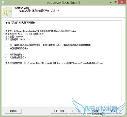The width and height of the screenshot is (127, 117).
Task: Click 源提供程序 Microsoft.ACE.OLEDB.12.0 line
Action: tap(24, 34)
